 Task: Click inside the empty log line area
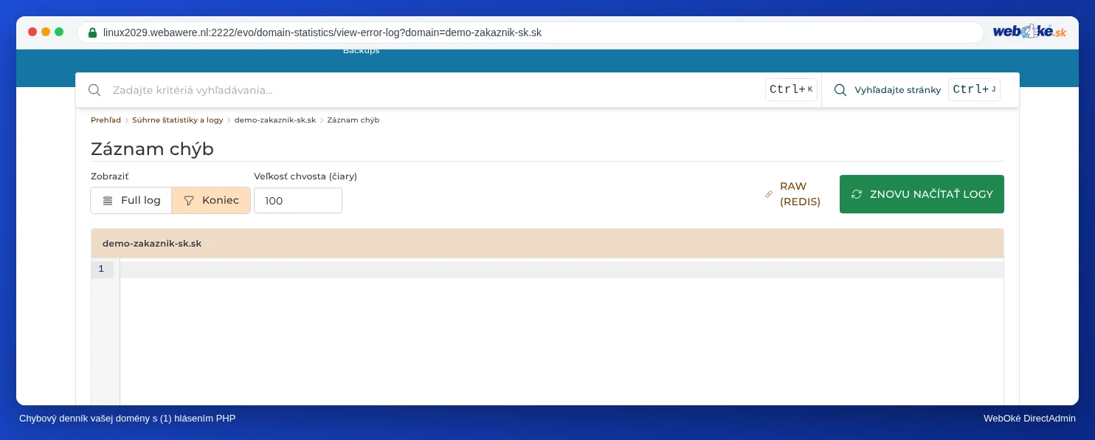click(562, 269)
